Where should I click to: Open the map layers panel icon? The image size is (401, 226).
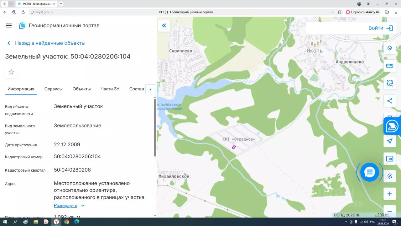click(x=390, y=48)
